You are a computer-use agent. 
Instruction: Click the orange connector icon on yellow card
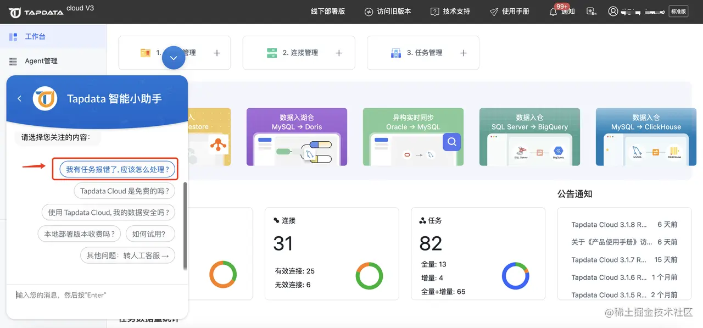point(219,144)
